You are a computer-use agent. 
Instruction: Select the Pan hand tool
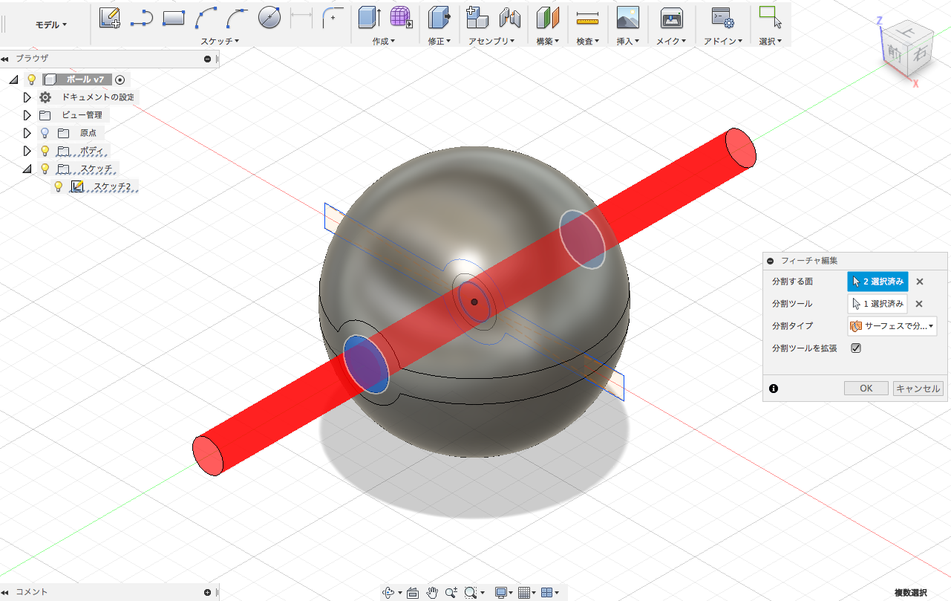[x=432, y=592]
